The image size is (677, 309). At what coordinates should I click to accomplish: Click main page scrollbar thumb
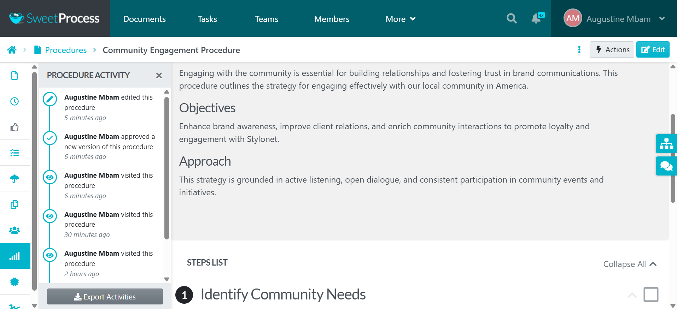click(673, 158)
